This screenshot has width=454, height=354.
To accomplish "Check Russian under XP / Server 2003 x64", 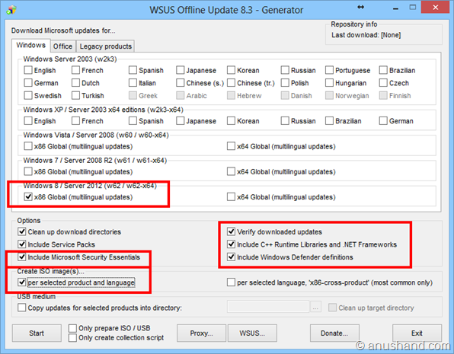I will coord(285,121).
